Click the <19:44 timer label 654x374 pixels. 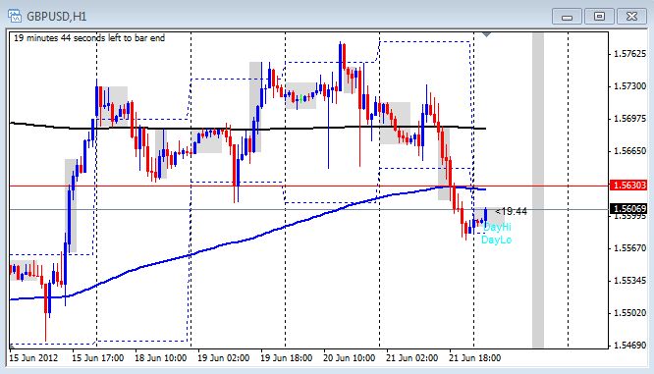pyautogui.click(x=511, y=212)
